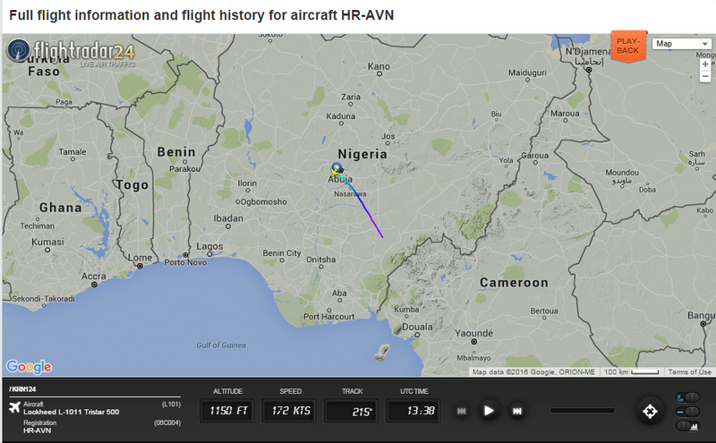
Task: Click the play button in playback controls
Action: (489, 411)
